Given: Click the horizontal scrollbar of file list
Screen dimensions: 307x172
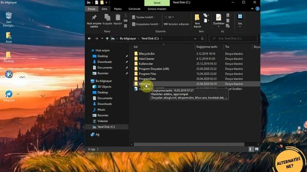Looking at the screenshot, I should [x=189, y=144].
